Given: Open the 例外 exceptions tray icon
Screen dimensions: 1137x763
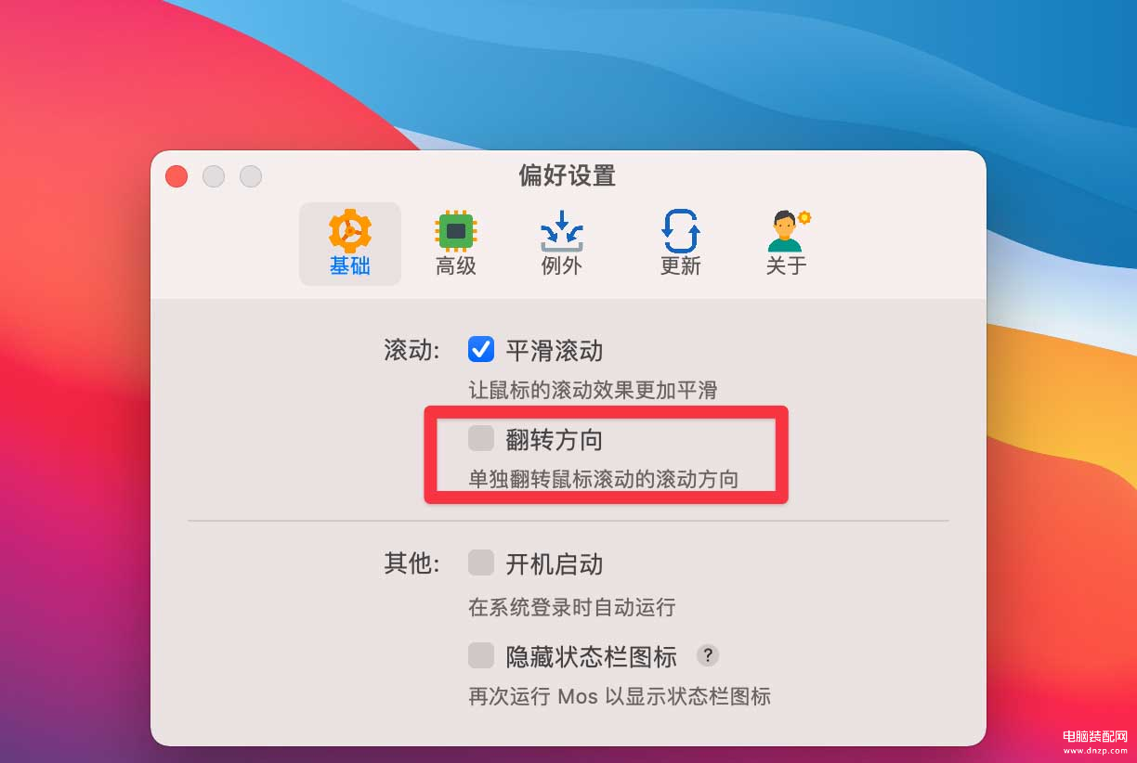Looking at the screenshot, I should (x=562, y=231).
